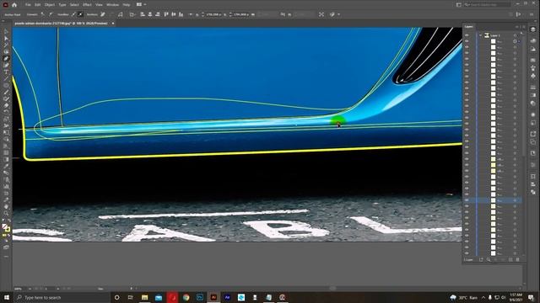The height and width of the screenshot is (303, 540).
Task: Click the Fill and Stroke color swatches
Action: tap(6, 228)
